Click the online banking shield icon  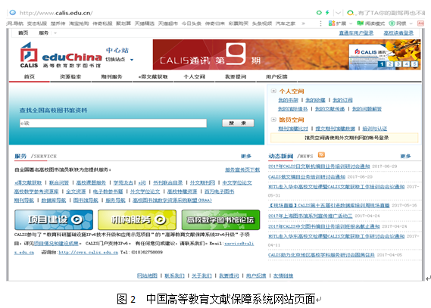point(392,23)
